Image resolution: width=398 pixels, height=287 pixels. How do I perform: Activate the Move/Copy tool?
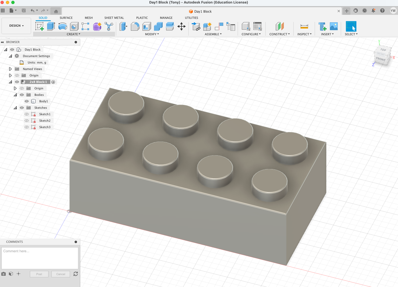tap(181, 26)
